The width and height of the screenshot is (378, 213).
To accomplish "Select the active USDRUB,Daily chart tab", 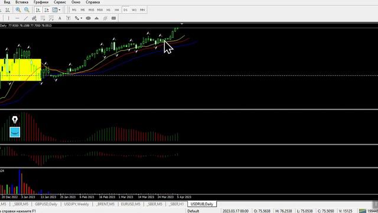I will [202, 204].
